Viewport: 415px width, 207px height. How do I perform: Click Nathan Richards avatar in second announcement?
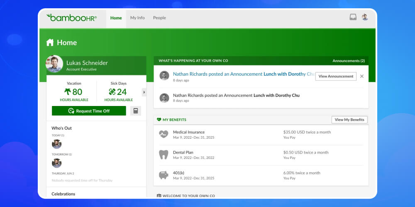(164, 98)
